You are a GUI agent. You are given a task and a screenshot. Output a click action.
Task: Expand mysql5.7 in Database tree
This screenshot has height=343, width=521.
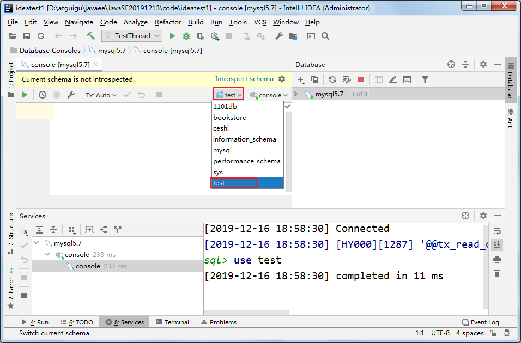[296, 94]
